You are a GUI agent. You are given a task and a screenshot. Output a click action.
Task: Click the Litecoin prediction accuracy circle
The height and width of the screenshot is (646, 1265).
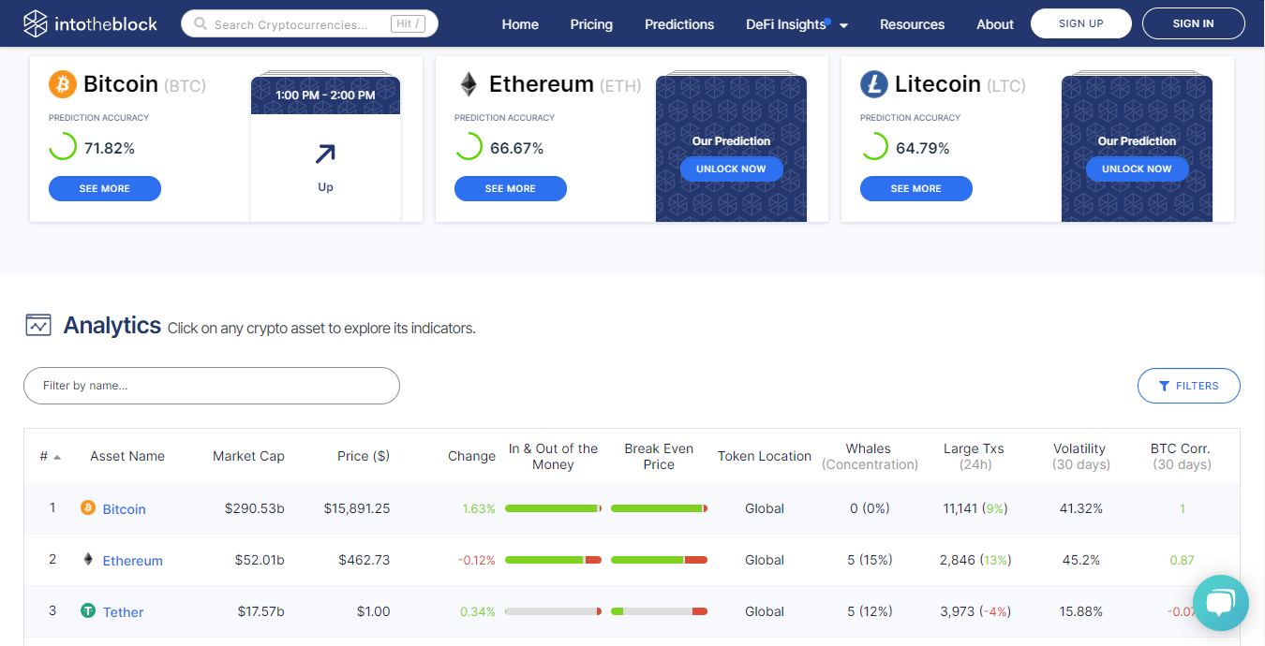pos(874,147)
